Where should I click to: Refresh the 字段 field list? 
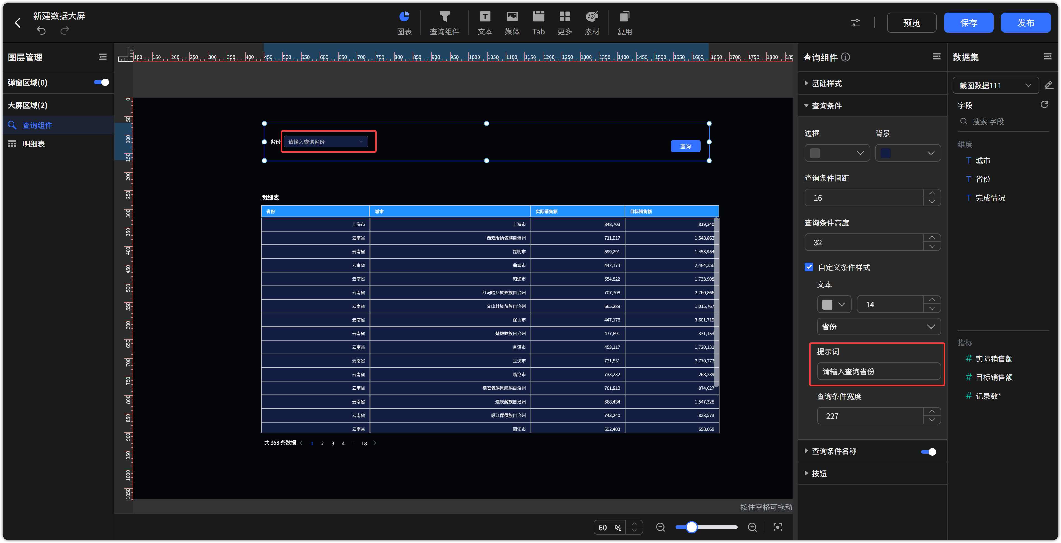point(1044,104)
